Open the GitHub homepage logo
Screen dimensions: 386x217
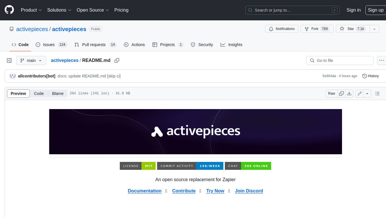coord(9,10)
